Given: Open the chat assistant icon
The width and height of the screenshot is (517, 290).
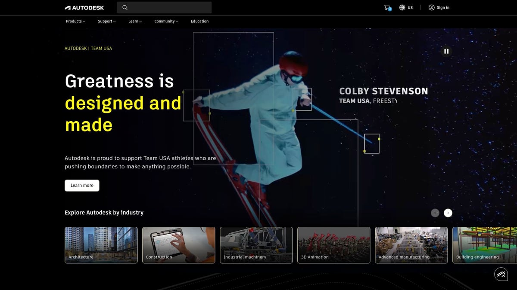Looking at the screenshot, I should [501, 274].
